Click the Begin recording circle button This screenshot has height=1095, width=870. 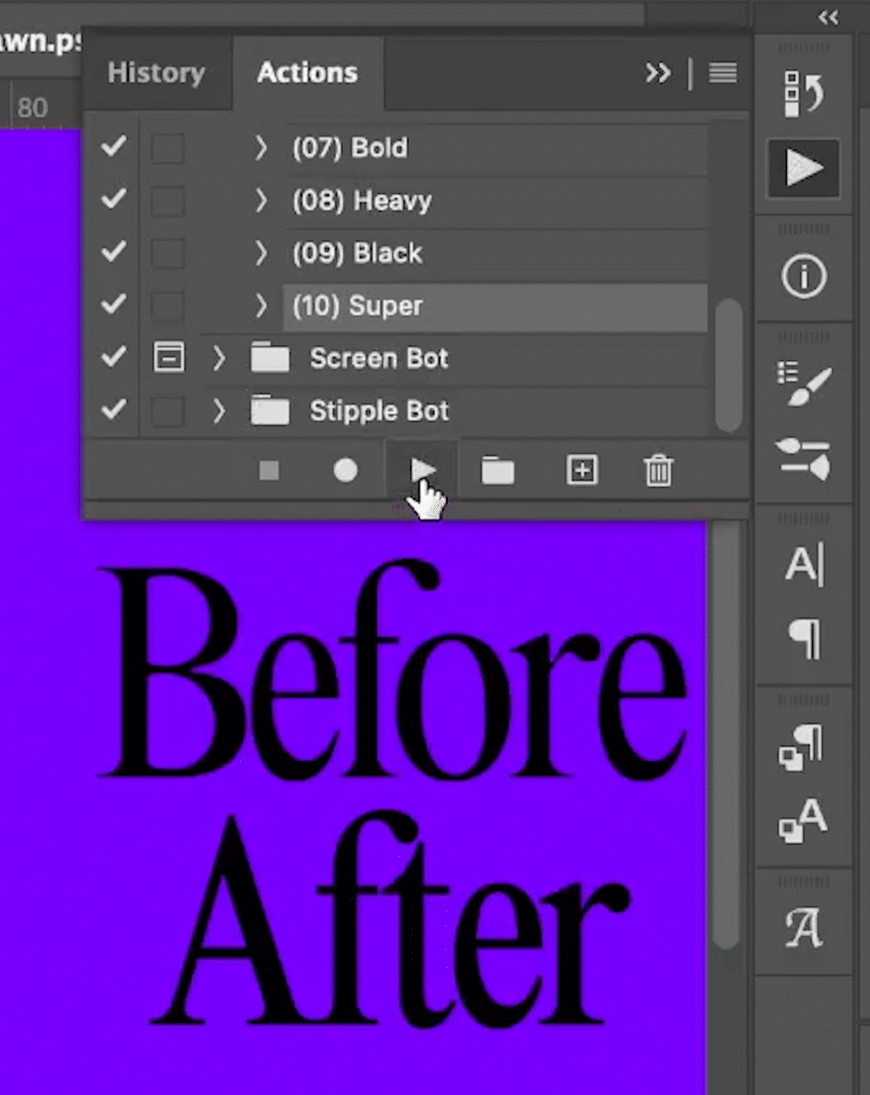click(345, 471)
